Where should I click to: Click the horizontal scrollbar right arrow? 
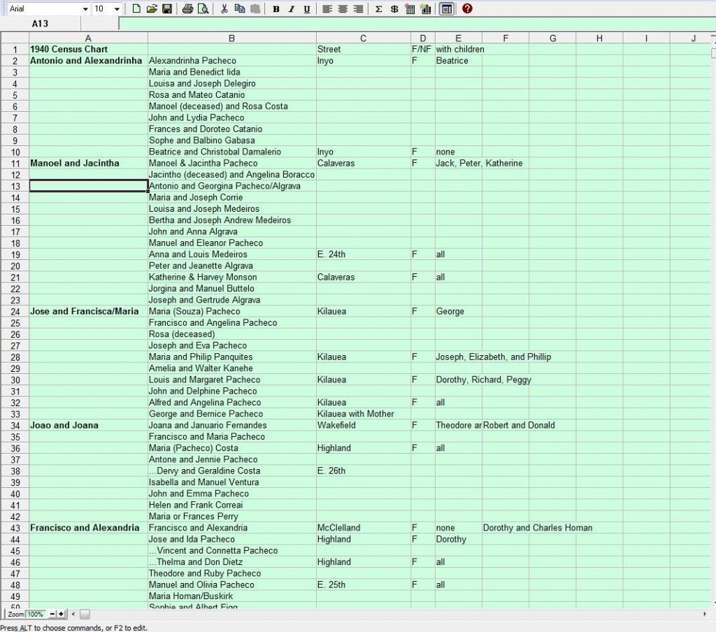pos(705,615)
